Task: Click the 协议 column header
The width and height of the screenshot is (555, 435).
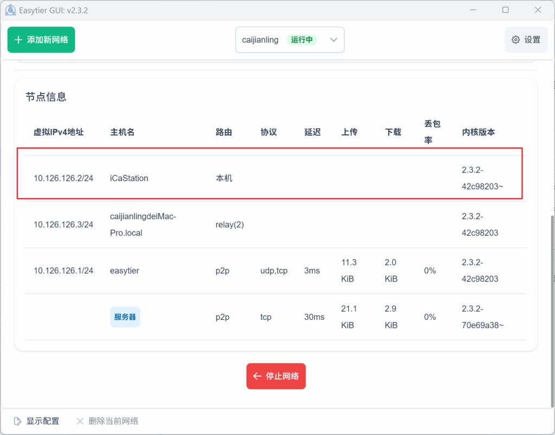Action: pyautogui.click(x=269, y=132)
